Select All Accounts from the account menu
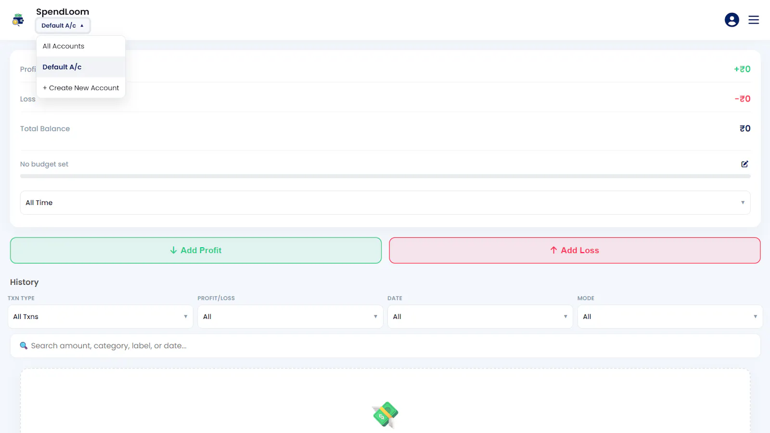Screen dimensions: 770x433 81,46
